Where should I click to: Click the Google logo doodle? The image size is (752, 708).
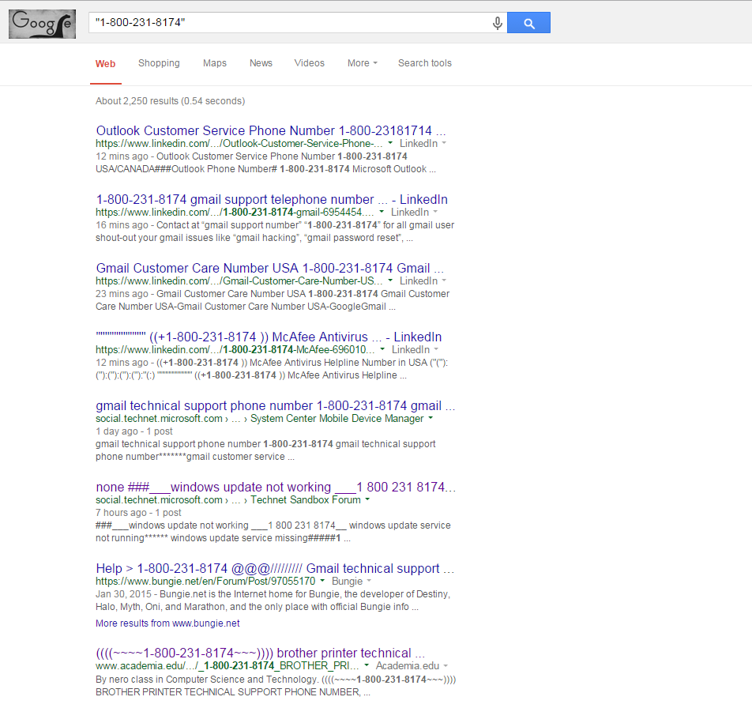click(x=42, y=24)
